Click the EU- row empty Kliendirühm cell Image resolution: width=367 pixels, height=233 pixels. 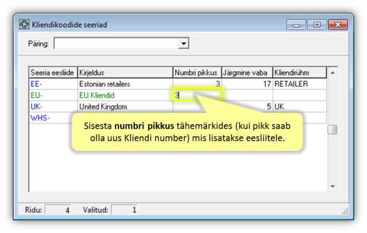click(299, 96)
